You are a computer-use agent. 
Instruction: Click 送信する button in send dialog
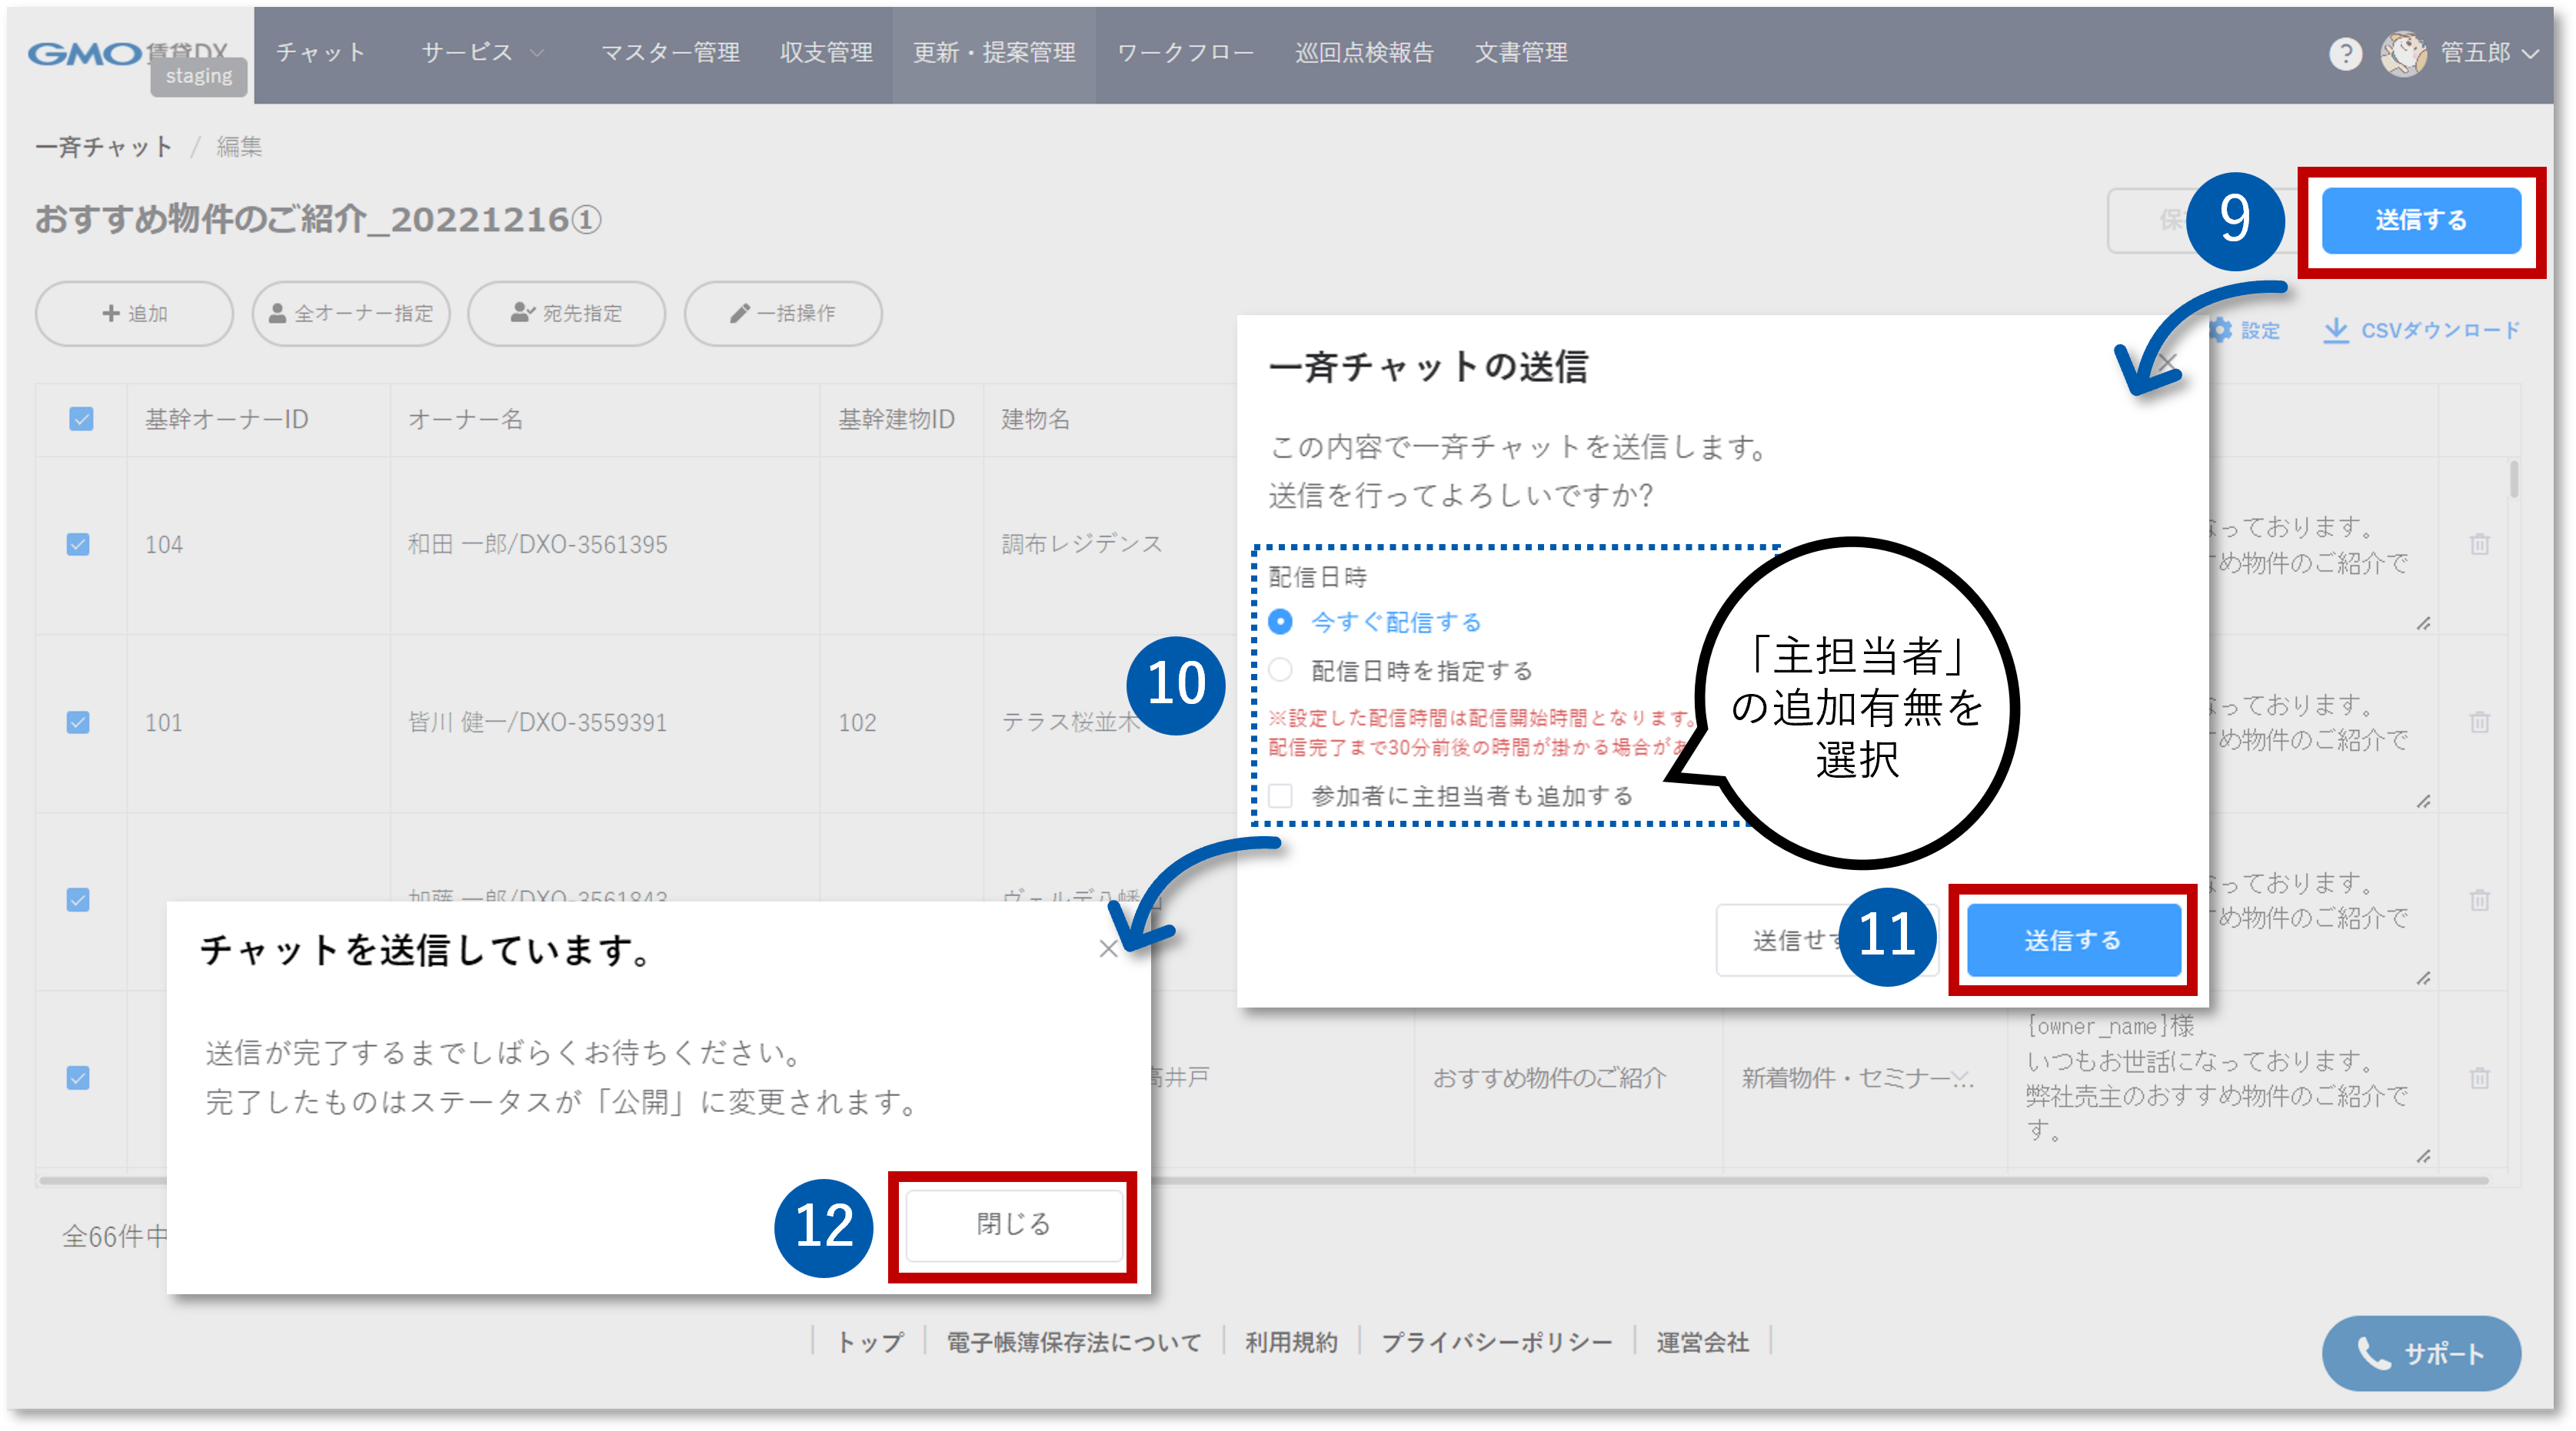click(2073, 939)
